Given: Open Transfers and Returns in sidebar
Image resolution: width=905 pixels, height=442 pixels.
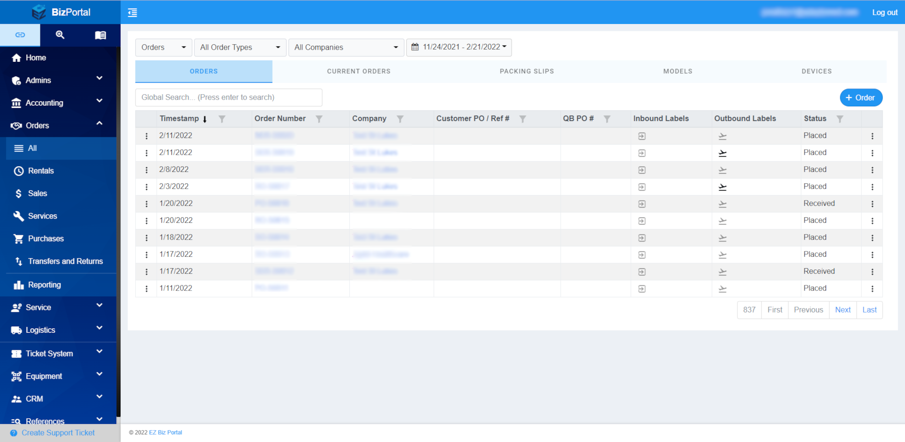Looking at the screenshot, I should [x=61, y=261].
